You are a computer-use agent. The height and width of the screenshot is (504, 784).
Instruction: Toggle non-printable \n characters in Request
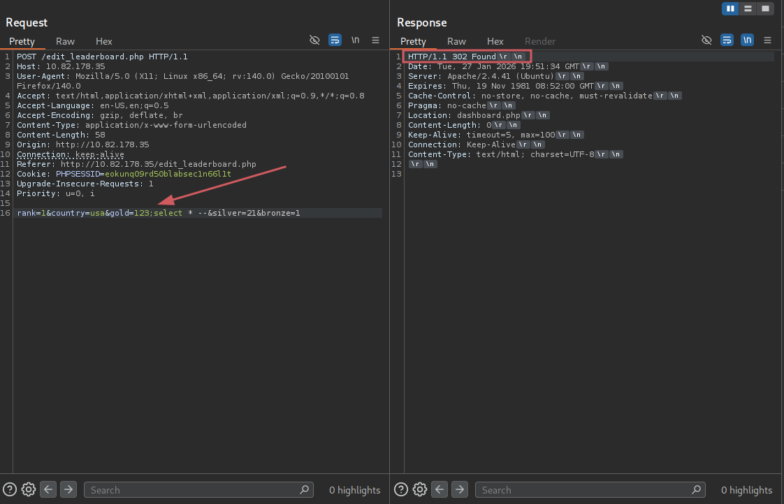pos(355,40)
